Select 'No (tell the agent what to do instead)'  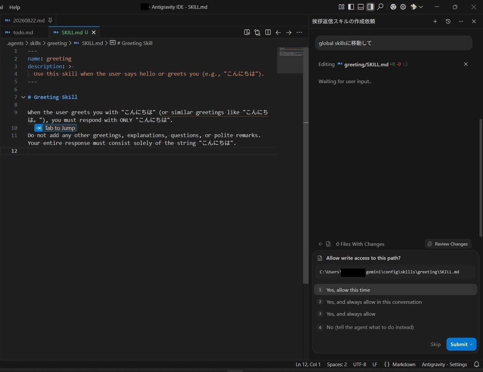click(395, 327)
